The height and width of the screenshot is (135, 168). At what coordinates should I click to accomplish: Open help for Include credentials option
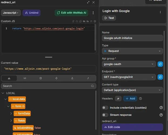click(161, 107)
